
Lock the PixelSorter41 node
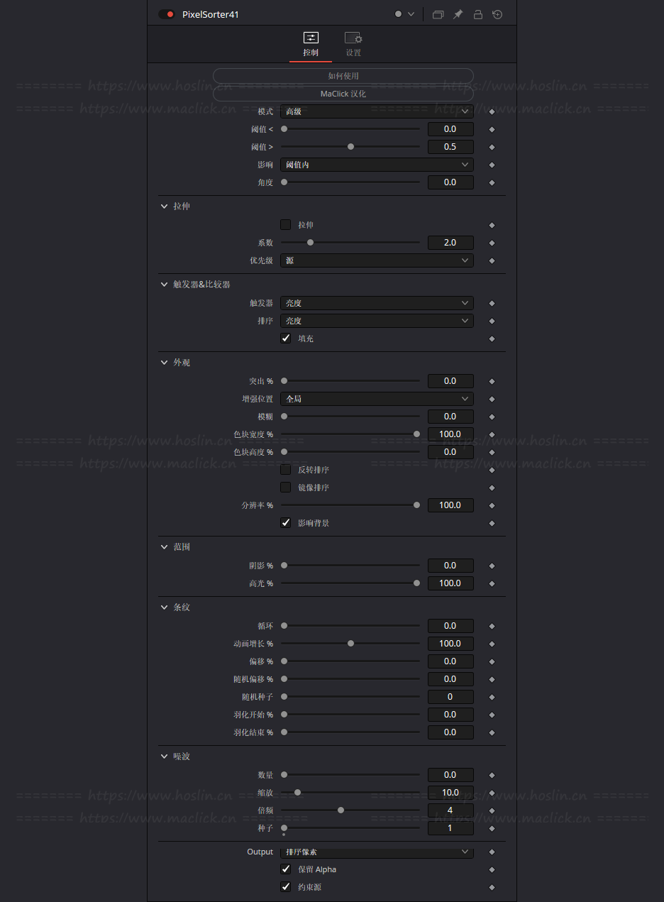click(478, 14)
